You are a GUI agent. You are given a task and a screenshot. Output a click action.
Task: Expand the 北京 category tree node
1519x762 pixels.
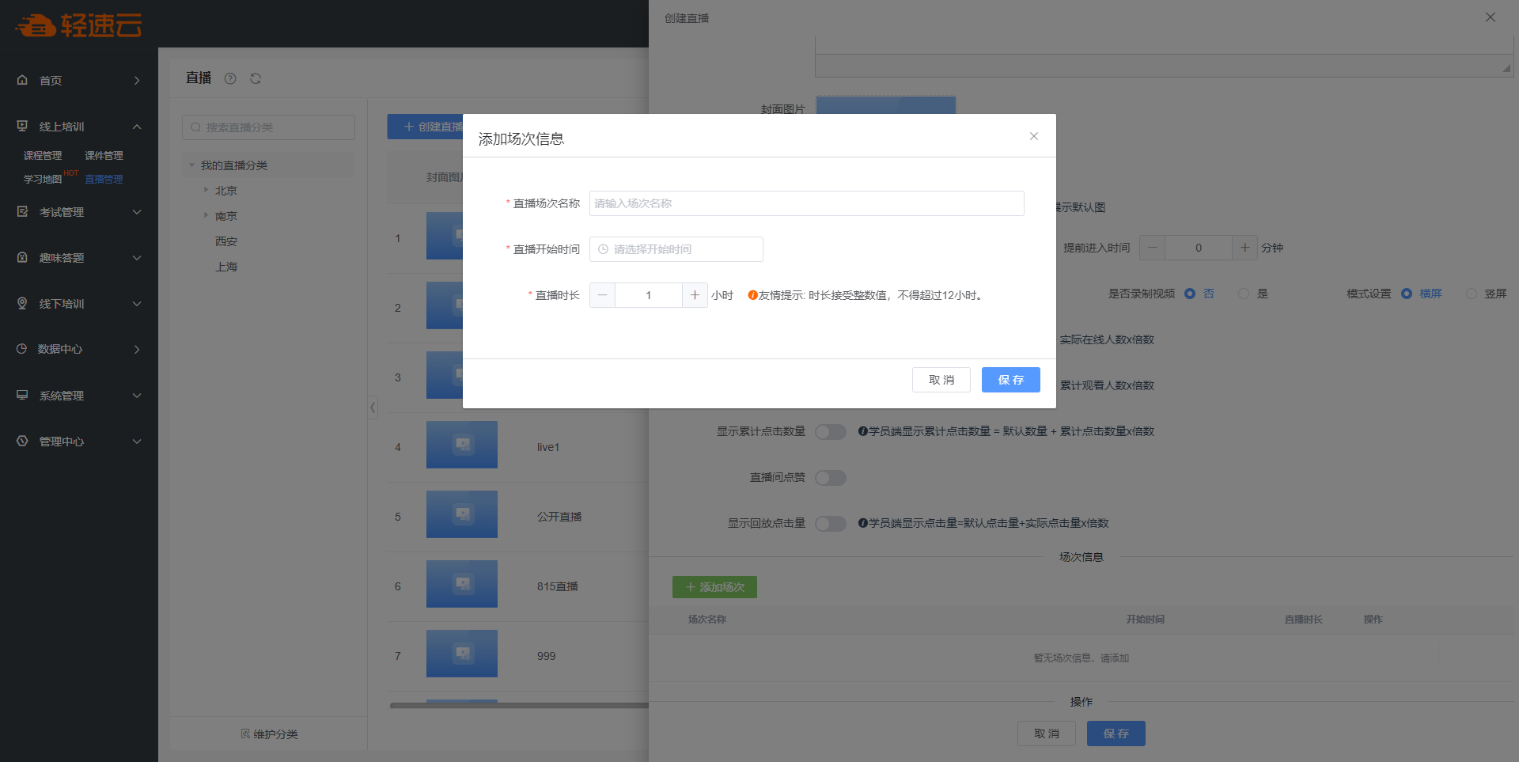(206, 191)
